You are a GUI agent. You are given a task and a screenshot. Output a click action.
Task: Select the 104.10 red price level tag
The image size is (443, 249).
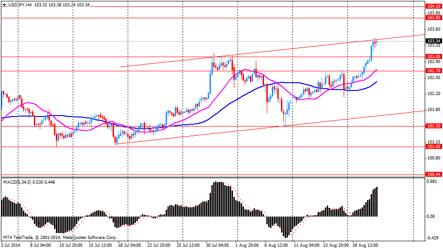pyautogui.click(x=433, y=6)
